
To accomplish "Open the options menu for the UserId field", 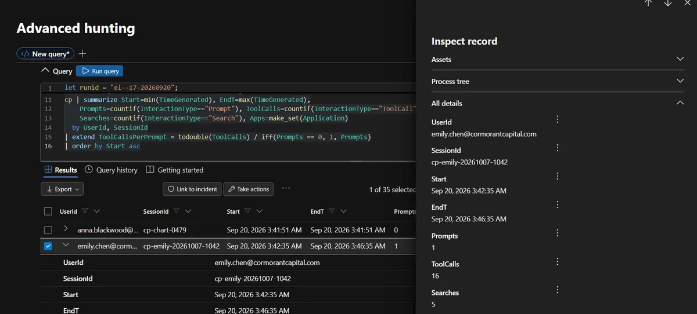I will tap(558, 119).
